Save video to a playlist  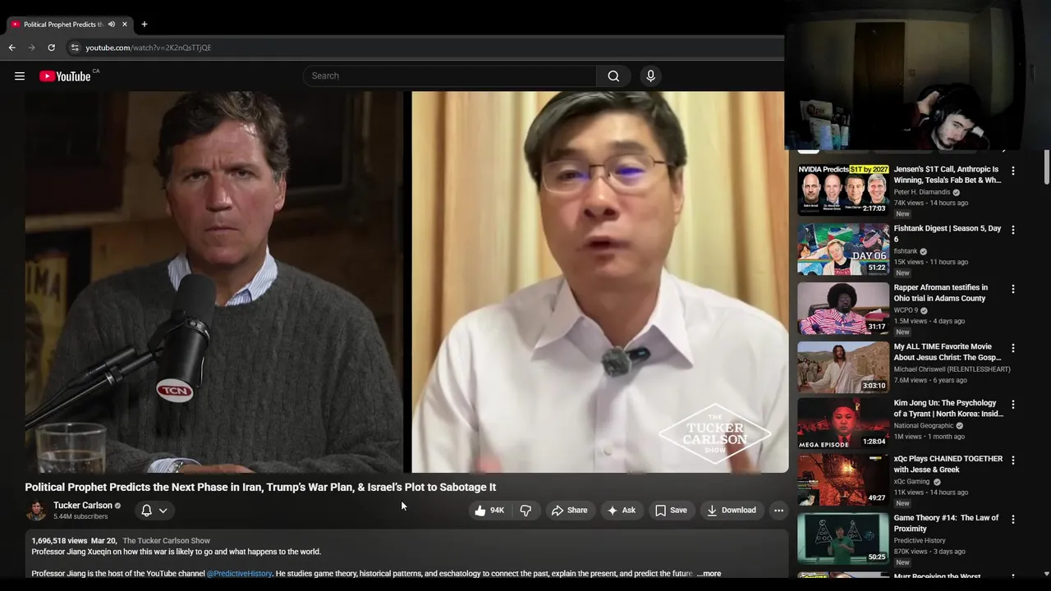click(671, 511)
